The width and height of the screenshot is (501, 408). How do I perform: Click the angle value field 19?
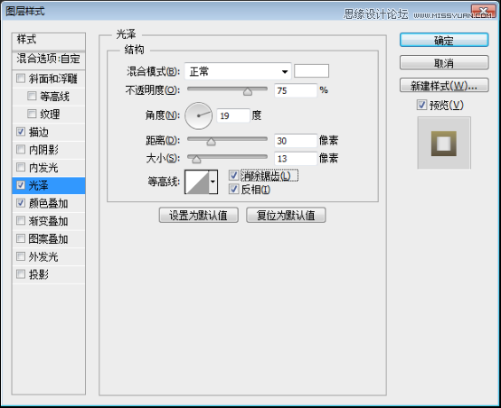233,116
